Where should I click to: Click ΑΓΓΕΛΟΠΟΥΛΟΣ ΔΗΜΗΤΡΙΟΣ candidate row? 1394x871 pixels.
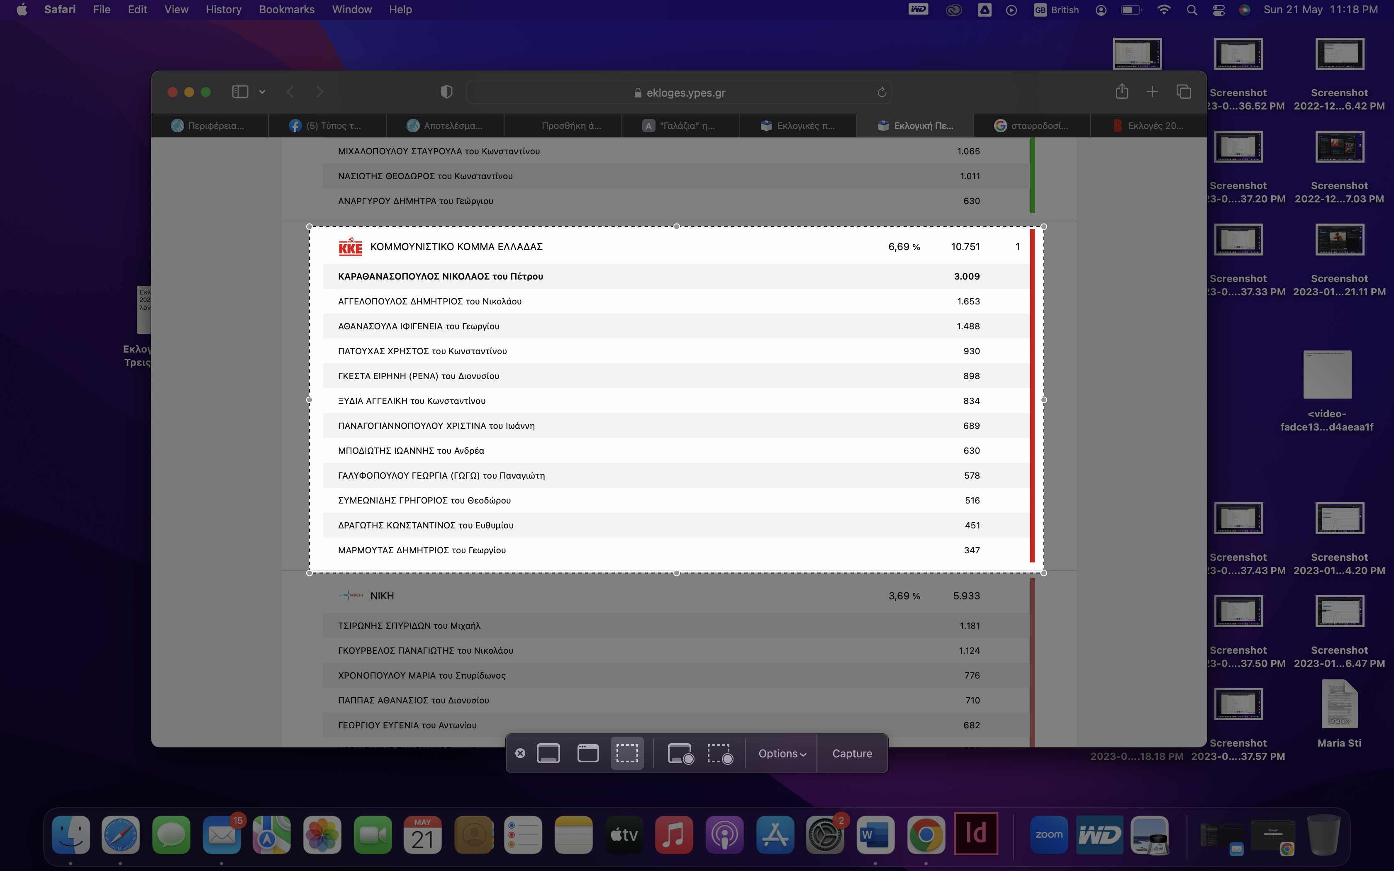[676, 301]
